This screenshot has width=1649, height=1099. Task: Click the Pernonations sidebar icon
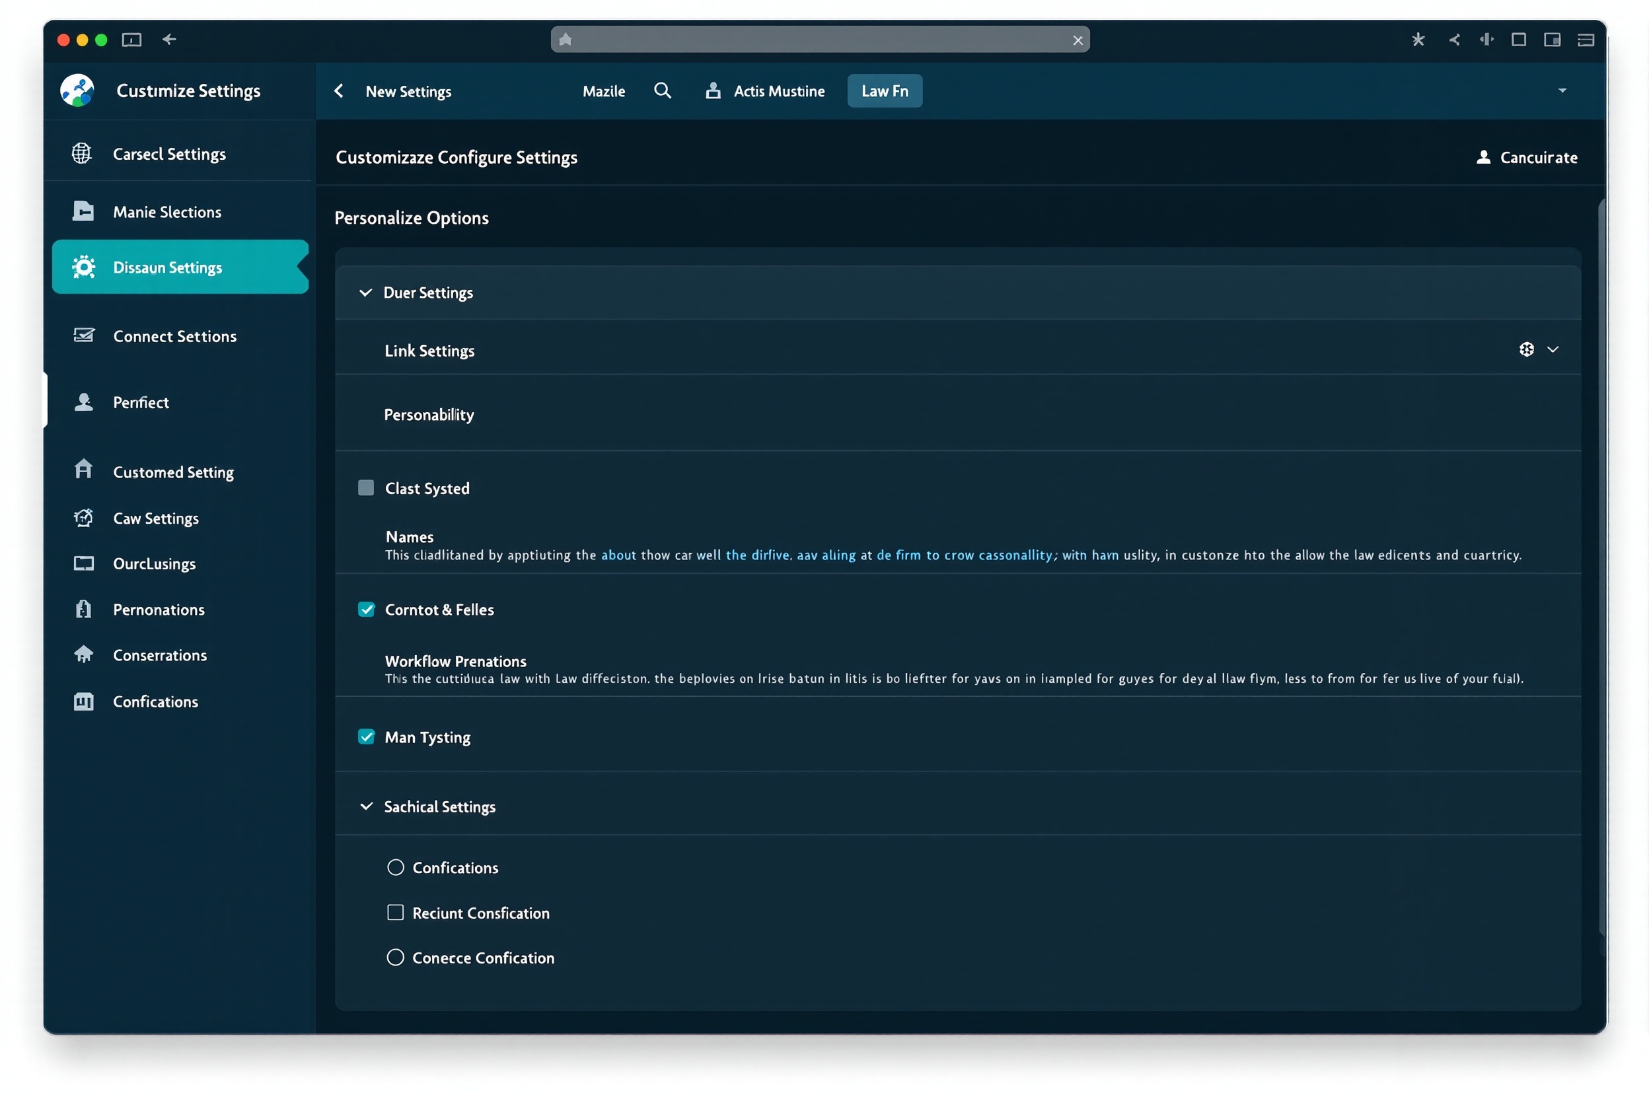pos(83,609)
